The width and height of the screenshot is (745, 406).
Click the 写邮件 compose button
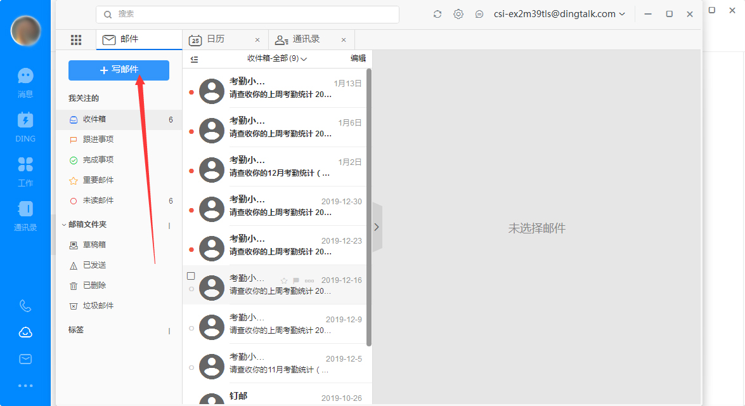[x=119, y=70]
